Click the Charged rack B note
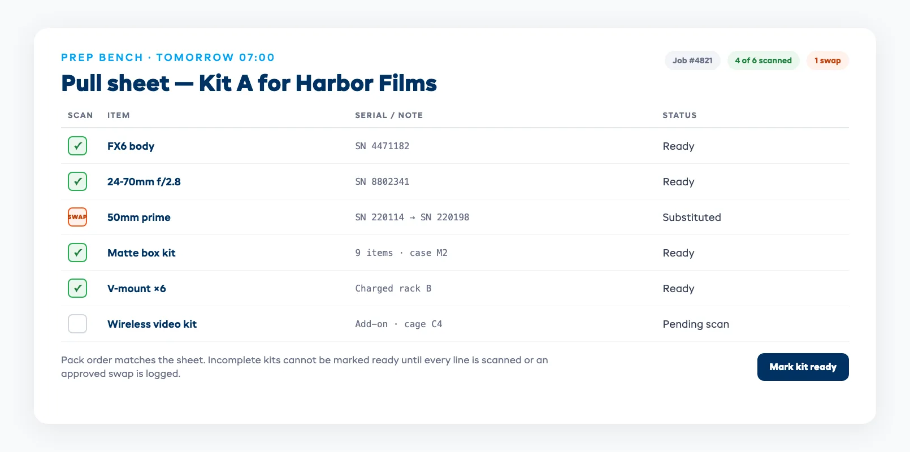This screenshot has height=452, width=910. [x=393, y=288]
